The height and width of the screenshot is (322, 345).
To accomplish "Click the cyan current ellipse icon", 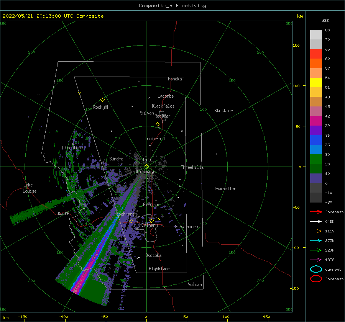I will click(x=316, y=269).
